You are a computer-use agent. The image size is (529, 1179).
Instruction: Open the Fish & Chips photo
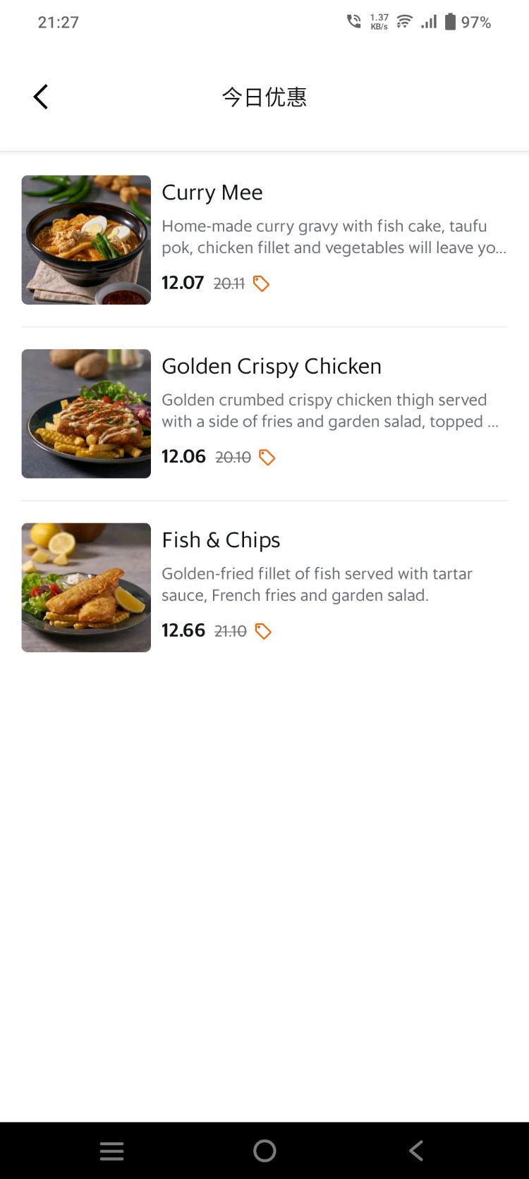point(86,587)
